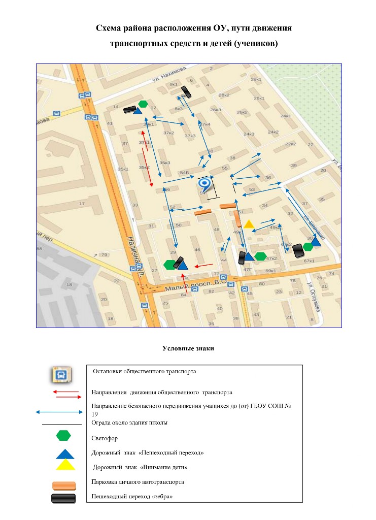Click the blue double-headed arrow legend symbol
This screenshot has width=376, height=520.
coord(59,412)
